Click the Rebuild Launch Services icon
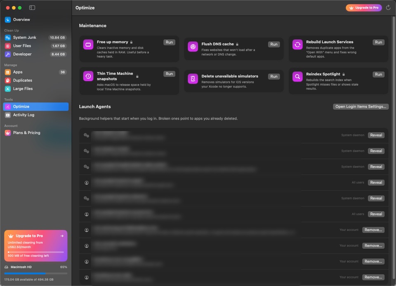The height and width of the screenshot is (286, 396). click(297, 45)
